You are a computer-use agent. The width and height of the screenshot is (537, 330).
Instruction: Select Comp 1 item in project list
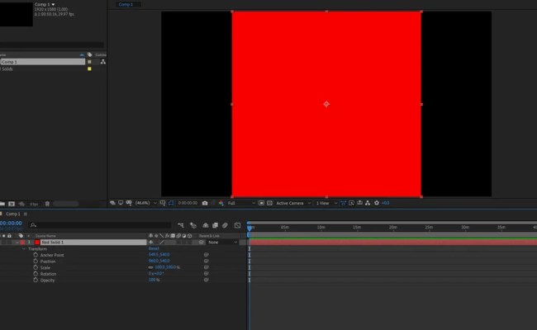coord(42,62)
